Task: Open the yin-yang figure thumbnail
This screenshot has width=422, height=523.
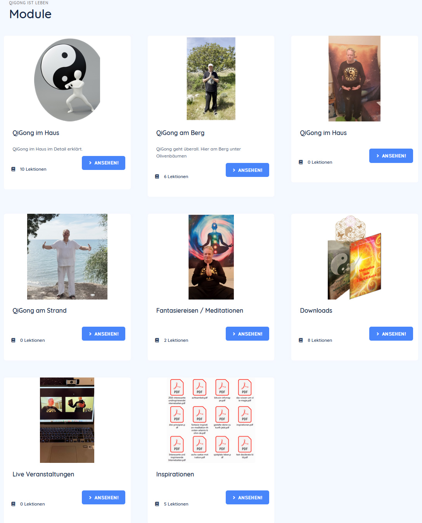Action: click(67, 80)
